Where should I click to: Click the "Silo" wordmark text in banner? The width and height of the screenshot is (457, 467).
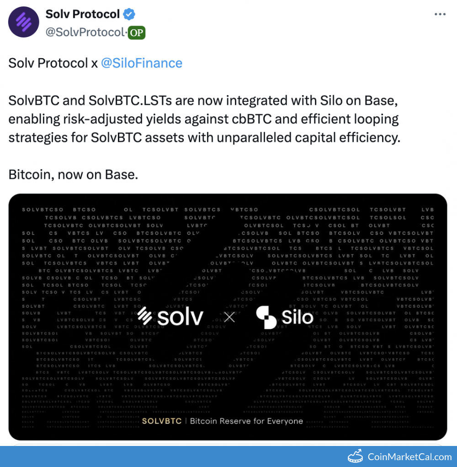coord(298,317)
